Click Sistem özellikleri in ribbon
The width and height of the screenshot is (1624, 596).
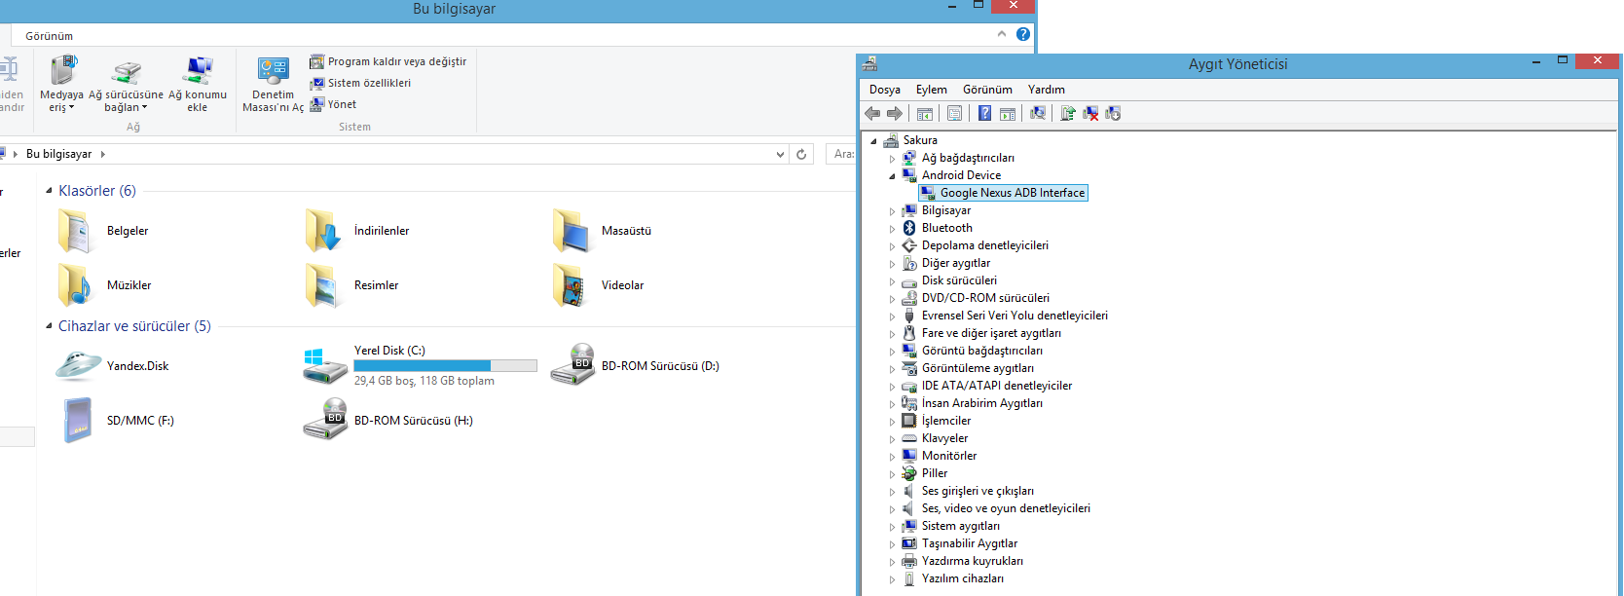tap(360, 83)
